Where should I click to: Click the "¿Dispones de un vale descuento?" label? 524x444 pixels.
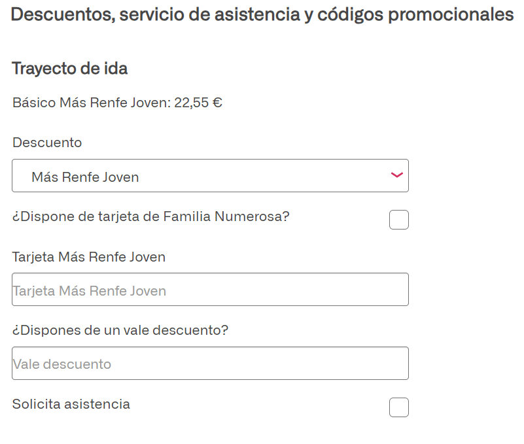[x=120, y=330]
